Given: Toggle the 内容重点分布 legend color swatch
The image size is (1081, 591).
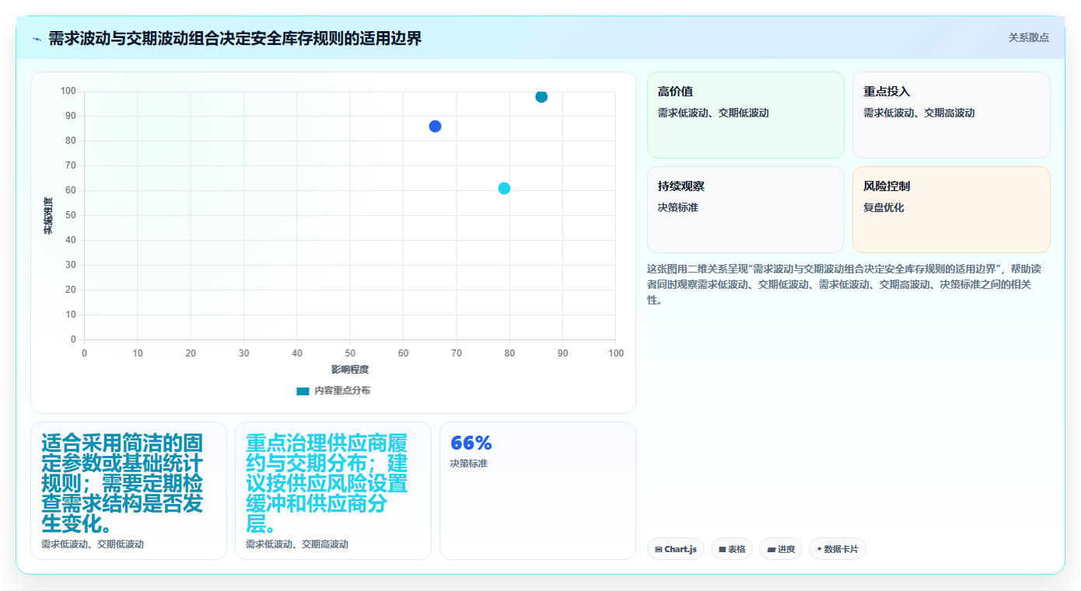Looking at the screenshot, I should click(x=303, y=391).
